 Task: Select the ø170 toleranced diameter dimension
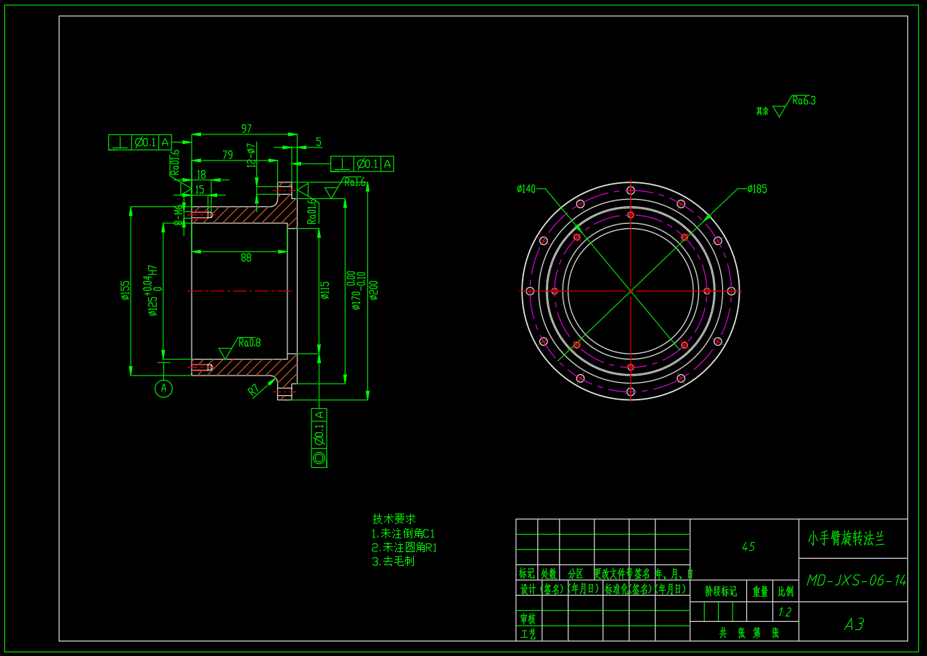356,291
